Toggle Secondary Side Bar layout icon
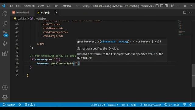195x110 pixels. [x=166, y=6]
